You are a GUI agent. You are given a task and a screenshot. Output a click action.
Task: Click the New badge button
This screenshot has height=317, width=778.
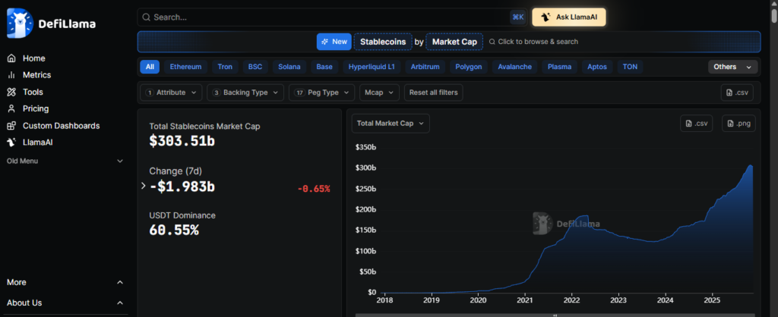click(334, 42)
